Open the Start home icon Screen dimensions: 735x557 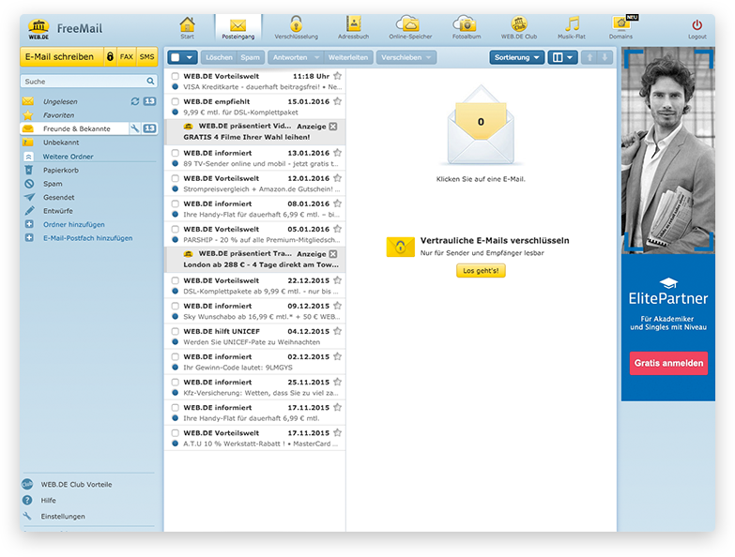coord(188,24)
